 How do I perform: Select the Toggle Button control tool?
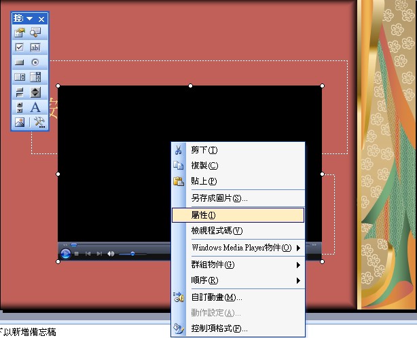click(20, 92)
